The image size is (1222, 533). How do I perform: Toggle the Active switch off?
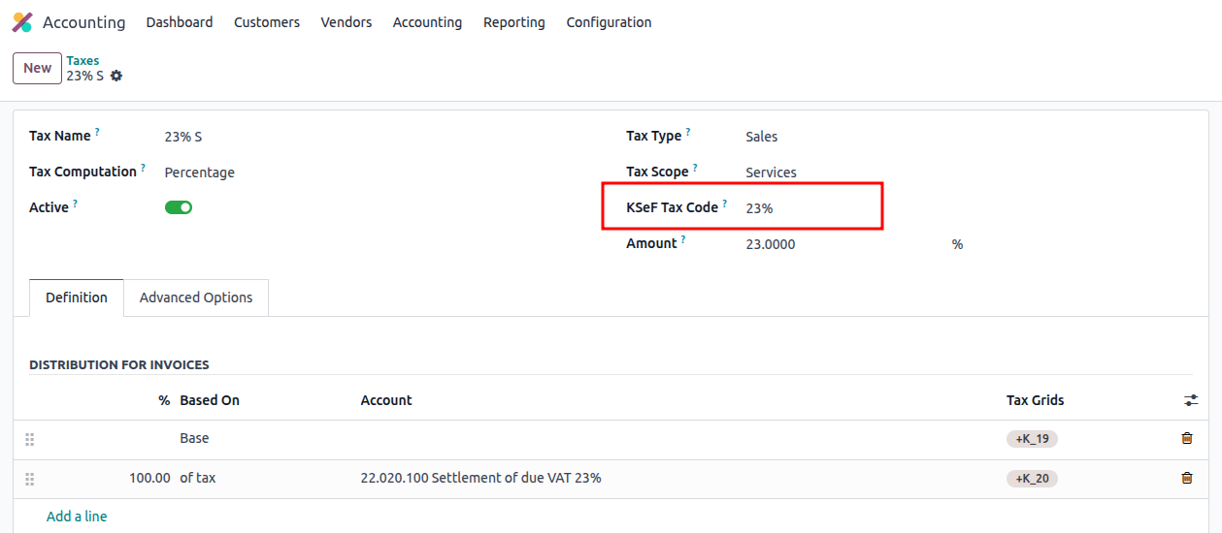tap(179, 207)
